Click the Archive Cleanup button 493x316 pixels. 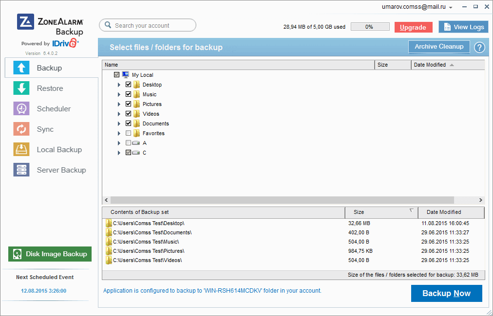pyautogui.click(x=439, y=47)
